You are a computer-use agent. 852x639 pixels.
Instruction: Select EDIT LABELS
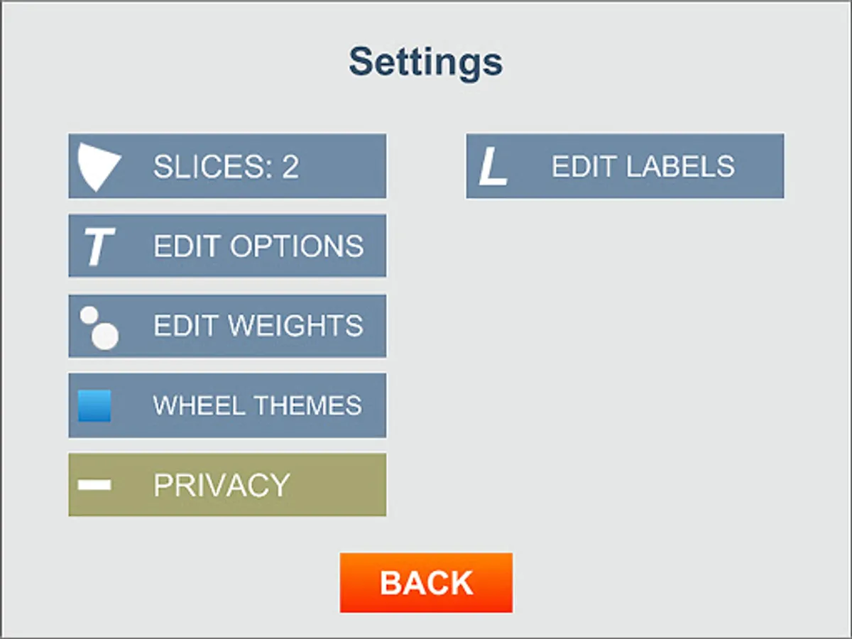tap(643, 166)
